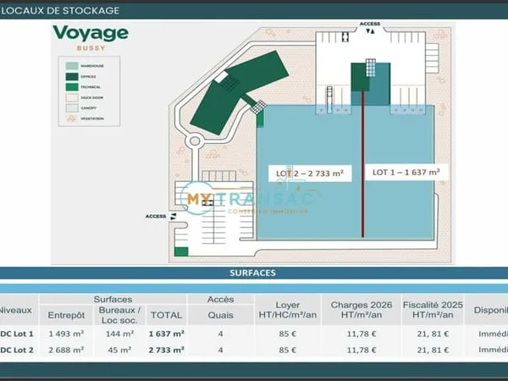Click the dark red lot divider line
The image size is (508, 381).
pos(363,163)
